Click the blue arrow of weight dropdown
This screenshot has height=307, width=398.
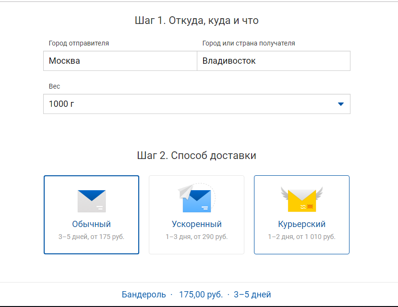coord(341,104)
